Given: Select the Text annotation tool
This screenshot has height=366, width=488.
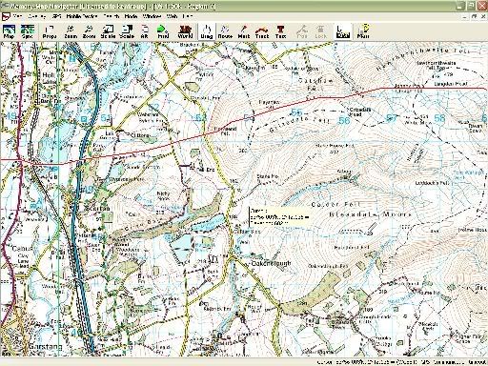Looking at the screenshot, I should pyautogui.click(x=280, y=31).
